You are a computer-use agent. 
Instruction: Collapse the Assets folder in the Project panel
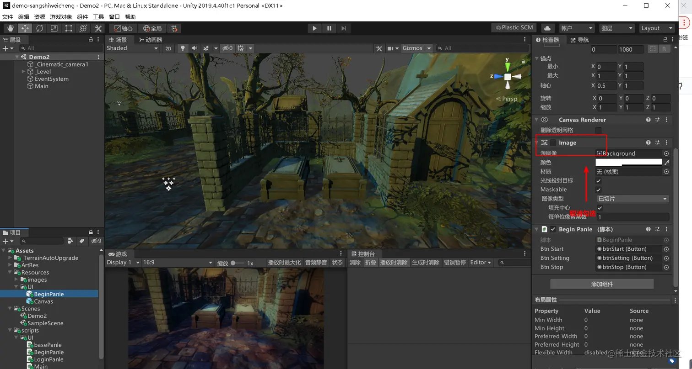click(x=4, y=251)
